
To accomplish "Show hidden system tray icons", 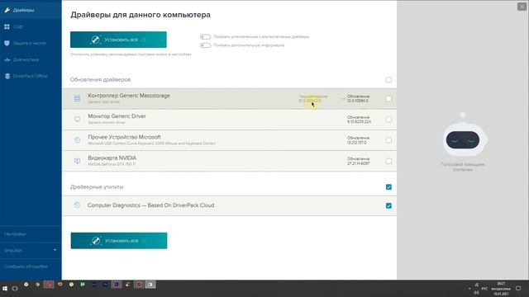I will tap(469, 289).
